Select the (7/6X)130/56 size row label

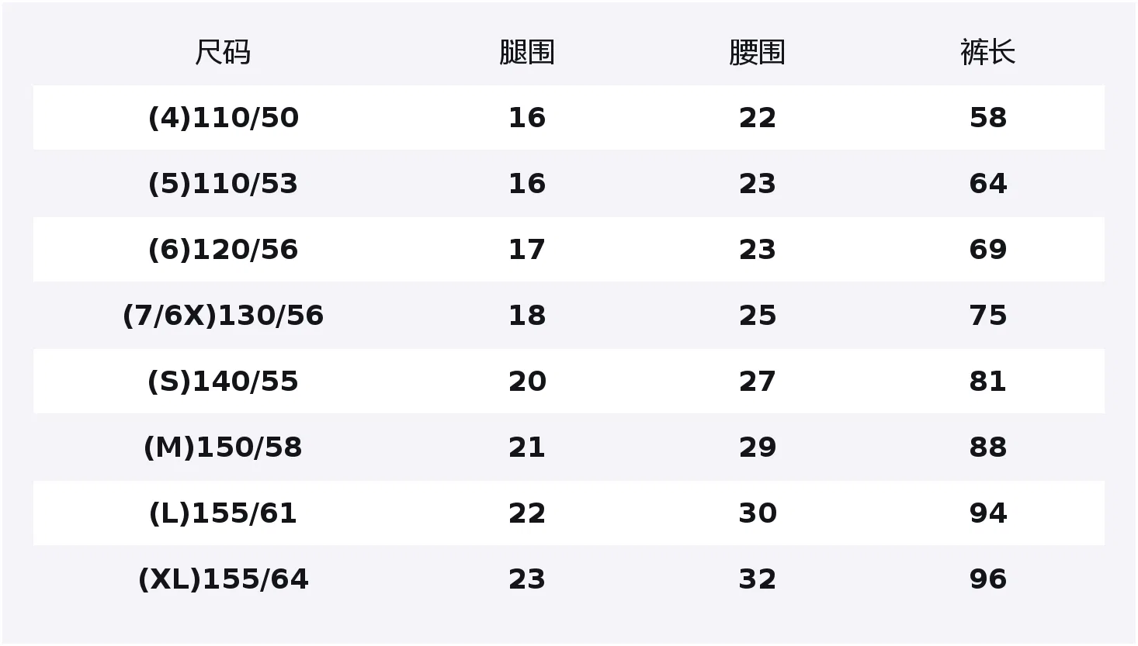tap(224, 316)
